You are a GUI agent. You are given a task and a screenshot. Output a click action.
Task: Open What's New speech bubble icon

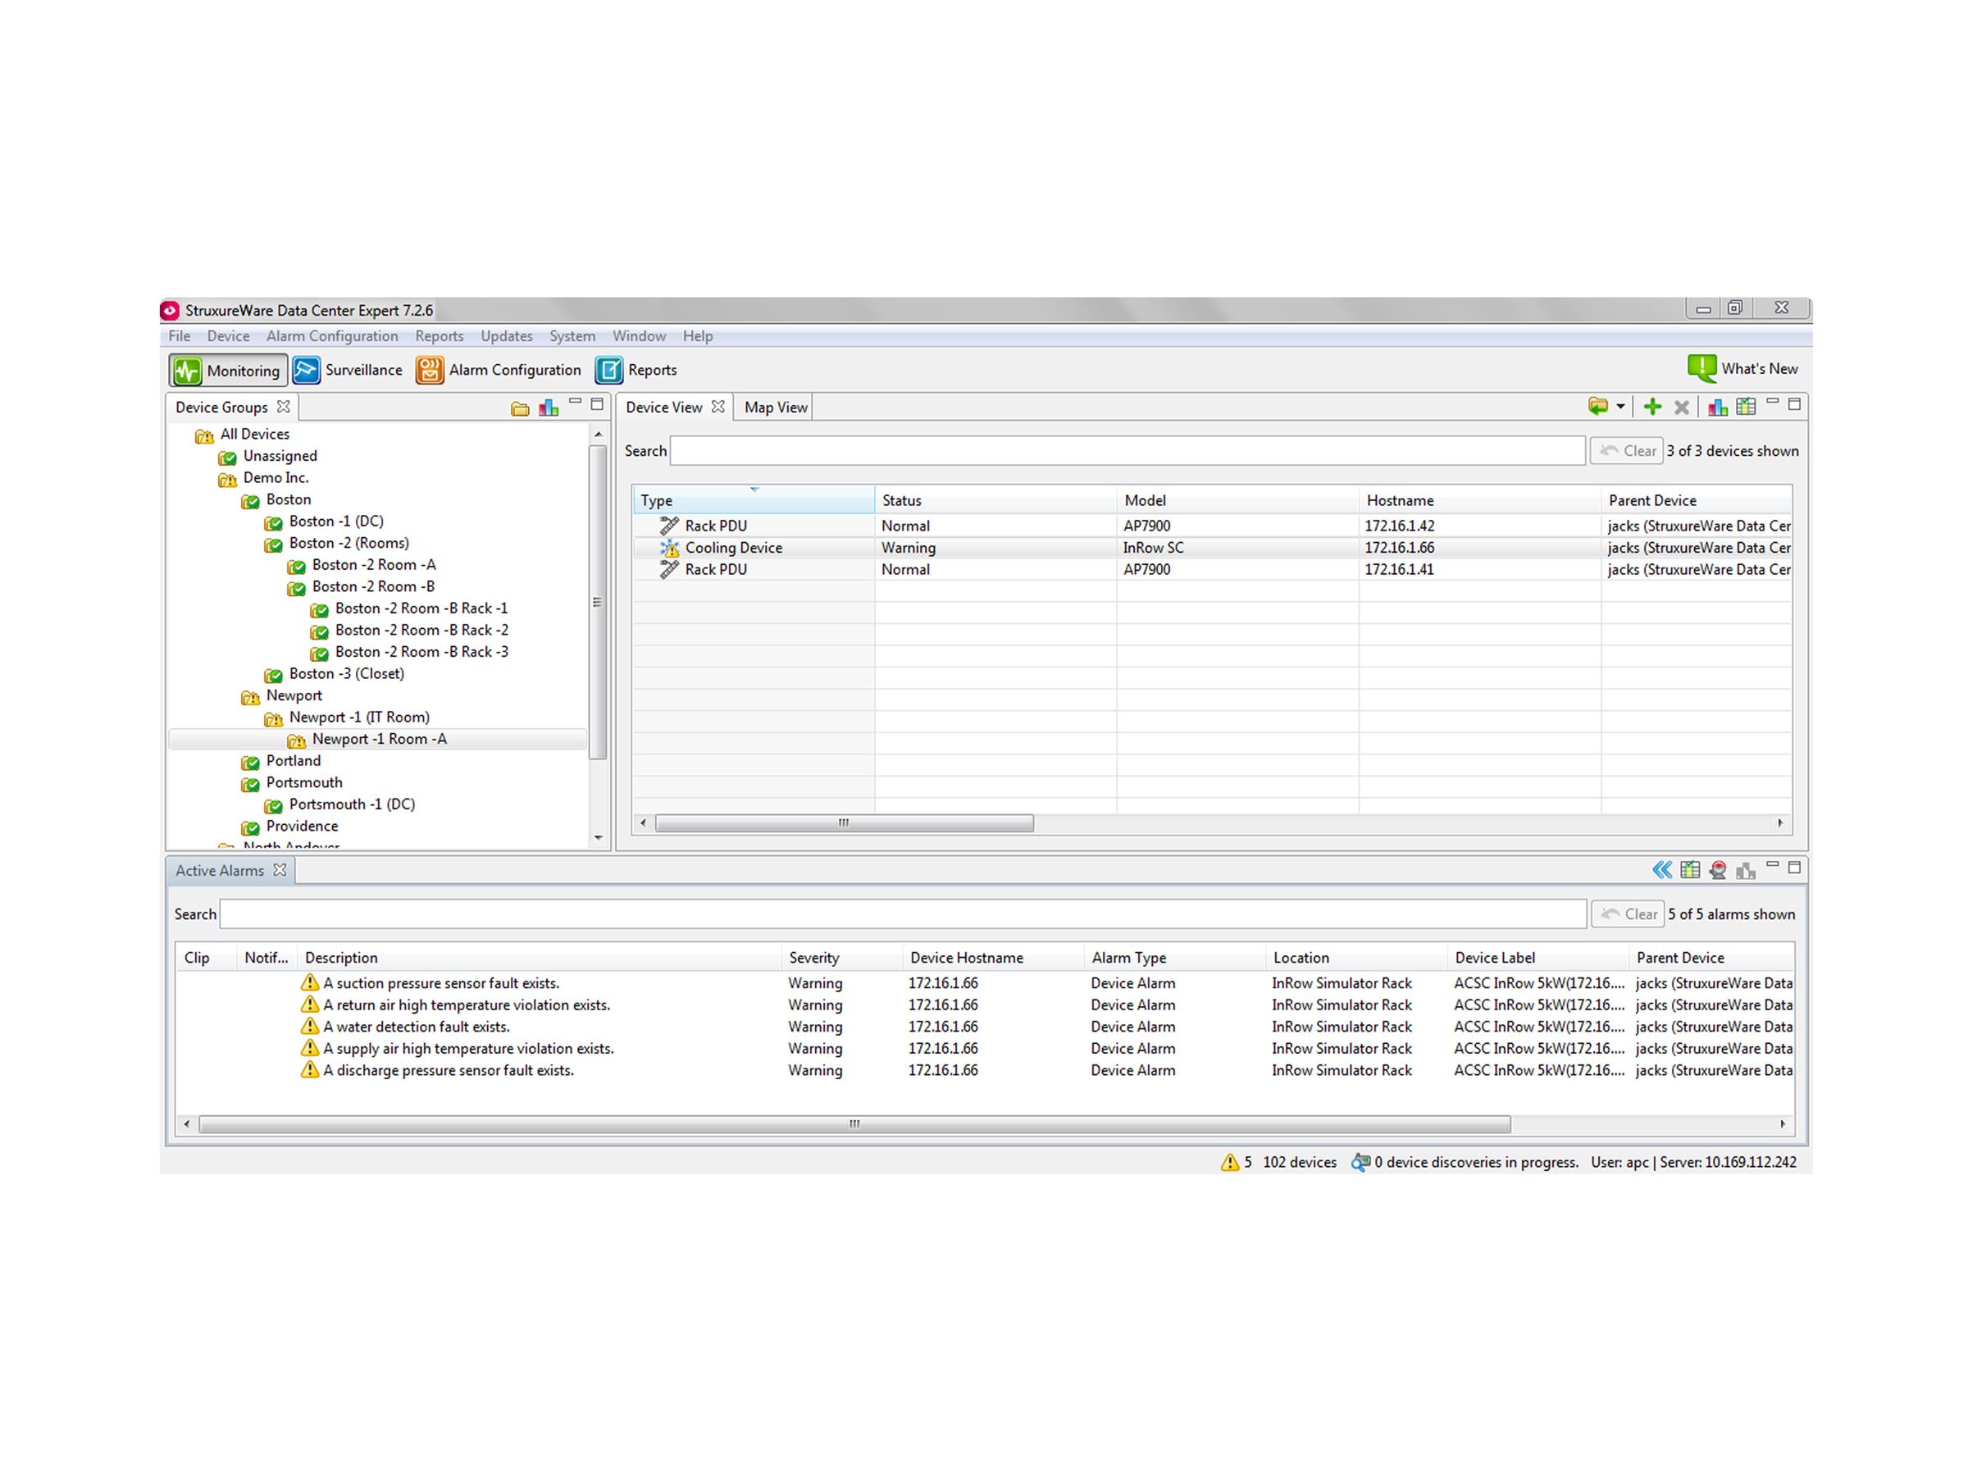1701,368
